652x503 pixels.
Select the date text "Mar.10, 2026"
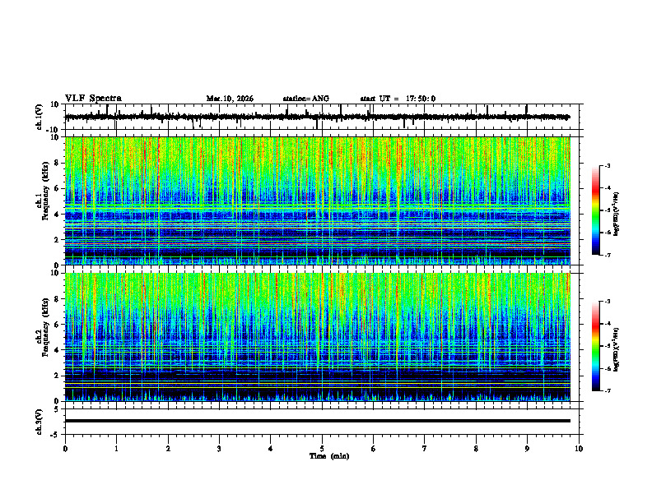point(230,99)
